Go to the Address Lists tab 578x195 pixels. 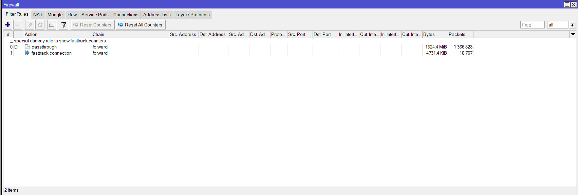click(157, 15)
